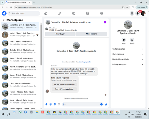
Task: Open Windows taskbar search
Action: tap(8, 114)
